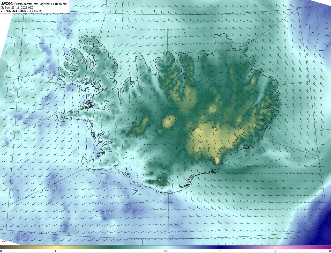This screenshot has height=253, width=331.
Task: Click the legend tick label 1
Action: pyautogui.click(x=55, y=251)
